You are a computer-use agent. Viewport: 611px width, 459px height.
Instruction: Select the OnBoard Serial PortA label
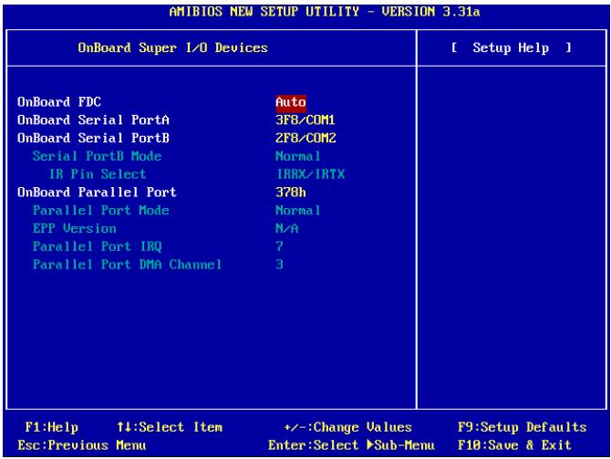point(94,120)
